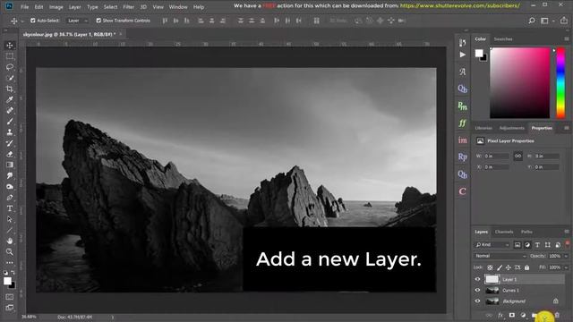Switch to the Channels tab
This screenshot has height=322, width=573.
pos(504,232)
